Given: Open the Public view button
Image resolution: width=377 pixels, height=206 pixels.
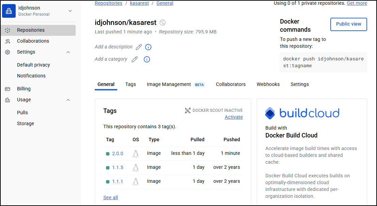Looking at the screenshot, I should click(x=349, y=24).
